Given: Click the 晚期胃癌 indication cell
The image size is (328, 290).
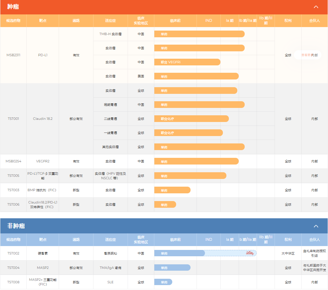Looking at the screenshot, I should (x=110, y=105).
